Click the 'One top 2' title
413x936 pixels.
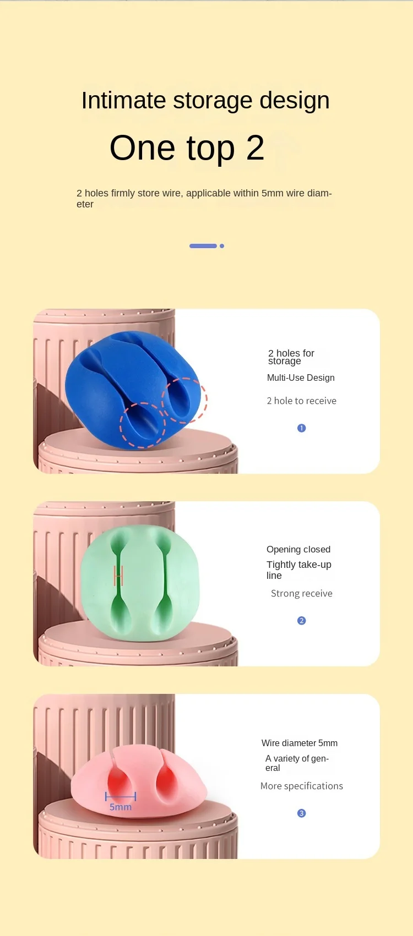187,147
